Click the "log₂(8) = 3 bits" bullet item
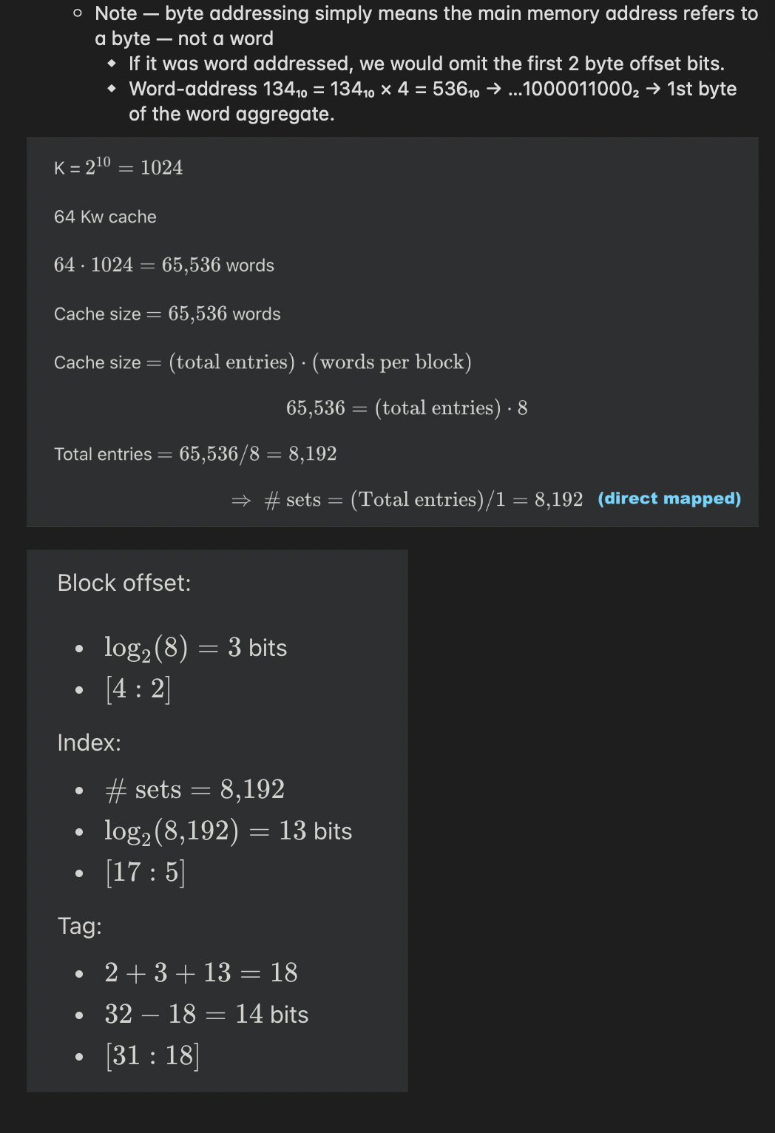The width and height of the screenshot is (775, 1133). tap(195, 647)
